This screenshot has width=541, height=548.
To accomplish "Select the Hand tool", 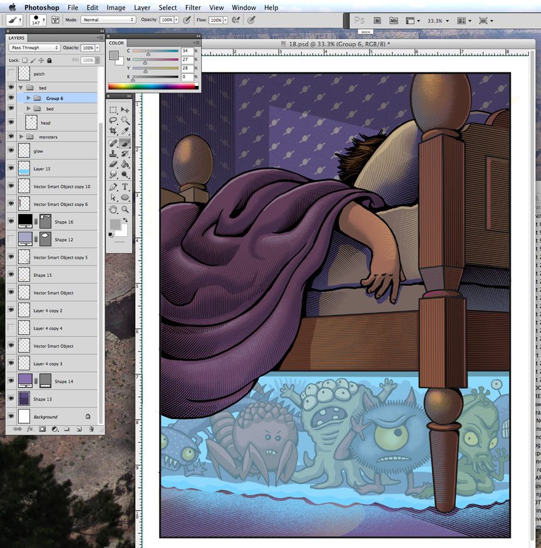I will (113, 209).
